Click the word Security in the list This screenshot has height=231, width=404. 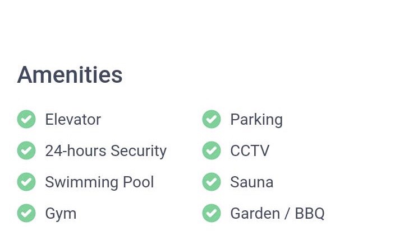(139, 151)
